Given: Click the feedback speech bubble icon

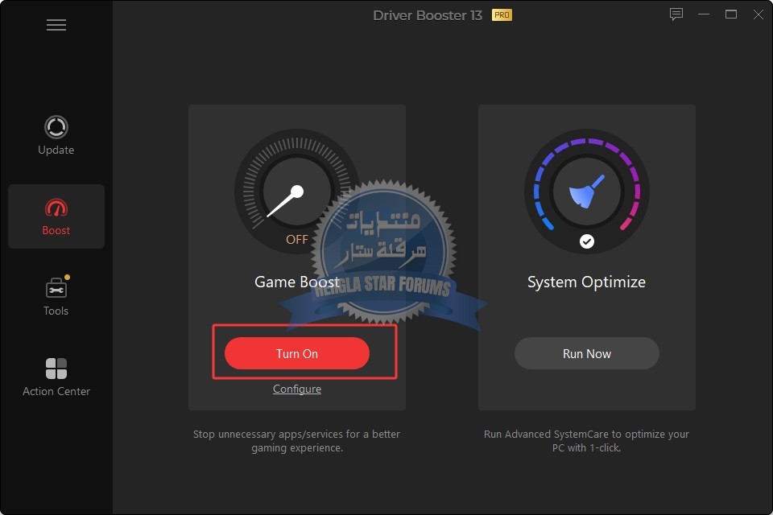Looking at the screenshot, I should coord(676,14).
